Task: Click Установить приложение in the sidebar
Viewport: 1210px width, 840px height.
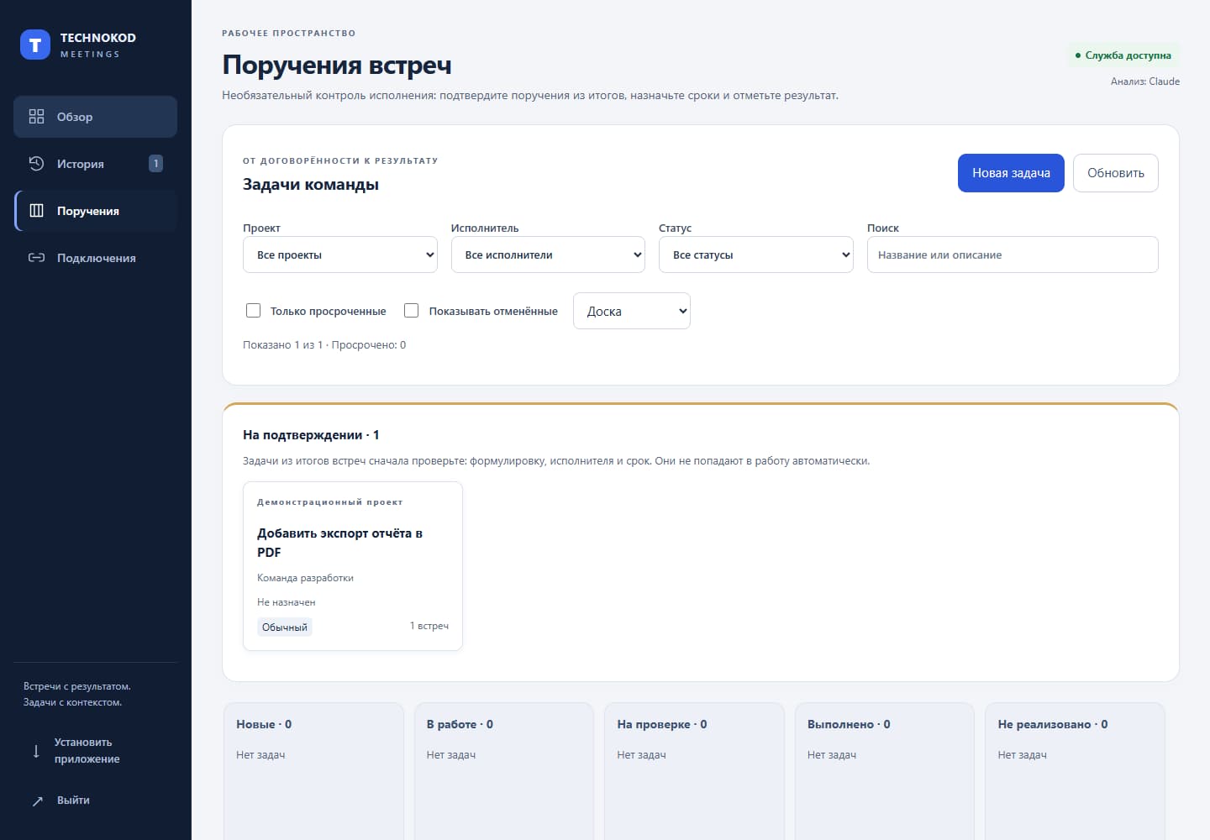Action: click(x=96, y=751)
